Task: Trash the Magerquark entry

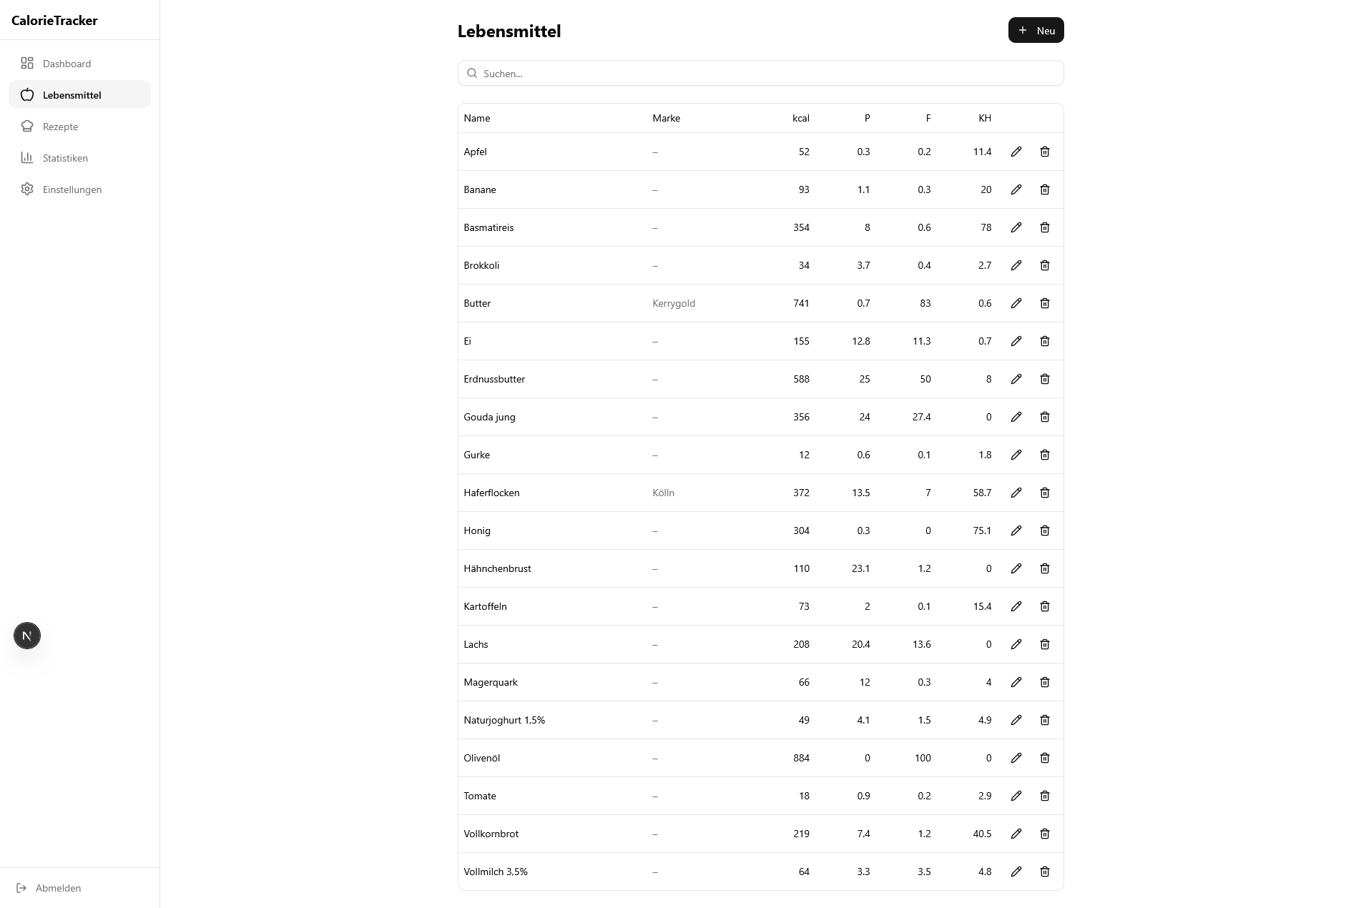Action: click(x=1045, y=682)
